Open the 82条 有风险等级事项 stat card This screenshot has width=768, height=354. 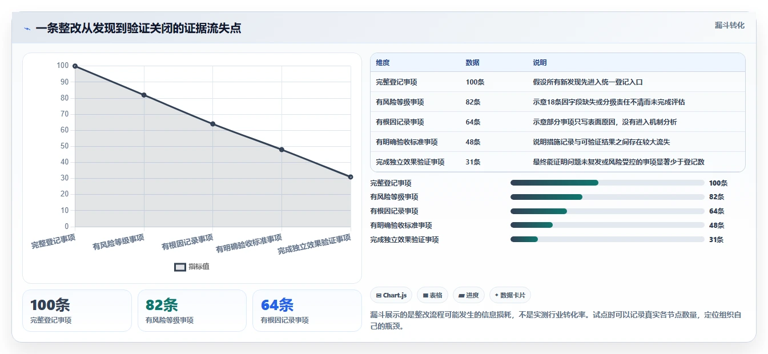pyautogui.click(x=192, y=311)
